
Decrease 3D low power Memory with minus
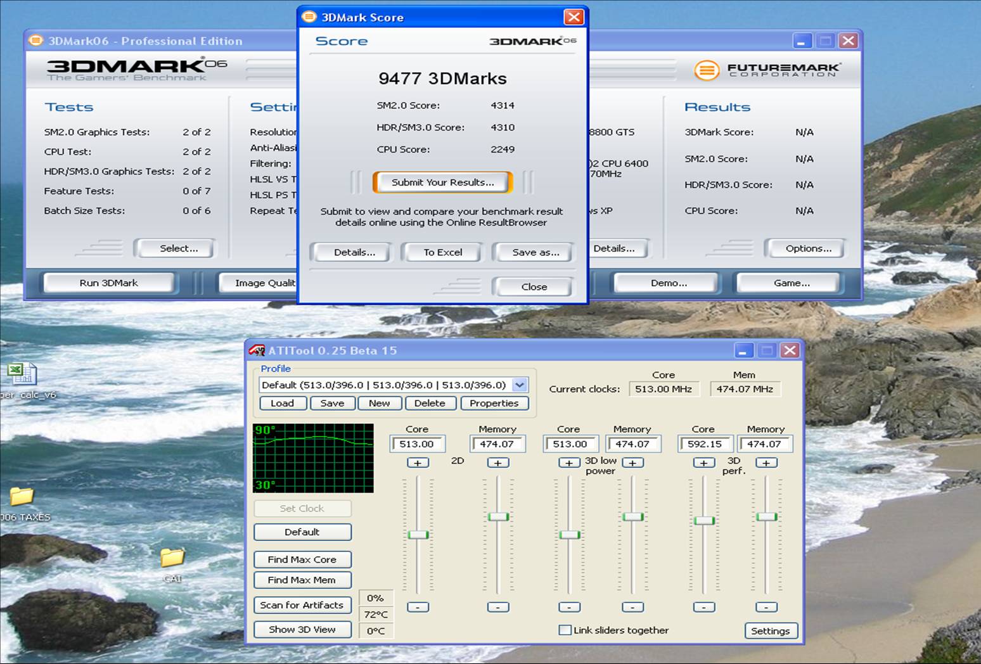click(x=632, y=607)
